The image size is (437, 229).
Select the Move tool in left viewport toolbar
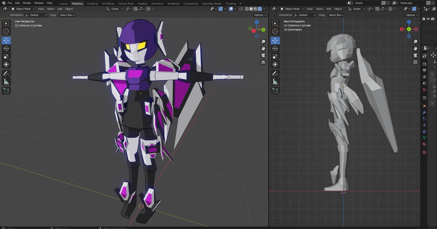tap(6, 40)
